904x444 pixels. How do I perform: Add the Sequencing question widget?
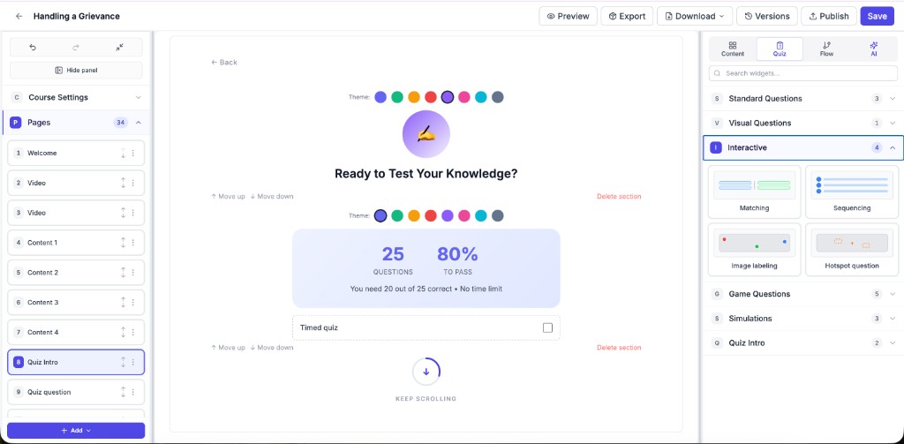point(852,192)
